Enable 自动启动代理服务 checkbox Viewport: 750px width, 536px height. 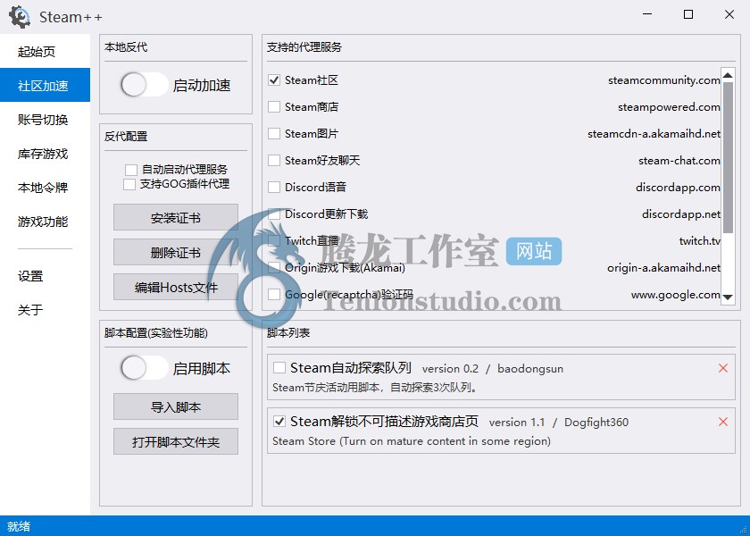point(131,170)
